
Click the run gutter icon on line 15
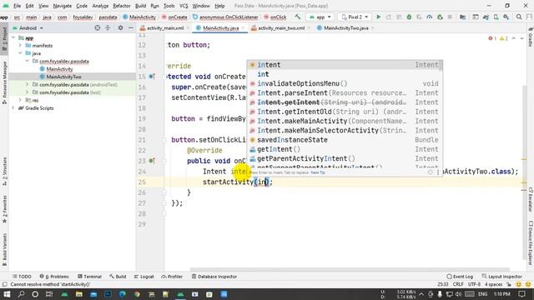152,77
